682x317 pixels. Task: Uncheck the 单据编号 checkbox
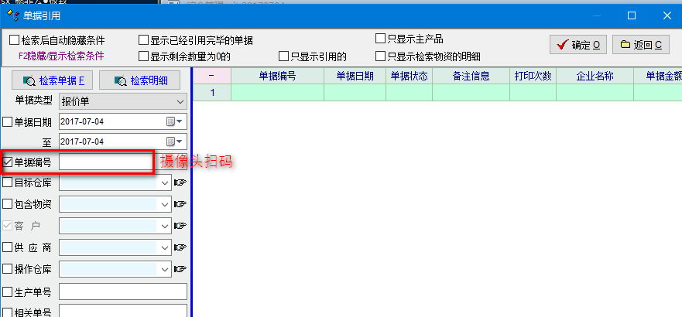tap(8, 162)
